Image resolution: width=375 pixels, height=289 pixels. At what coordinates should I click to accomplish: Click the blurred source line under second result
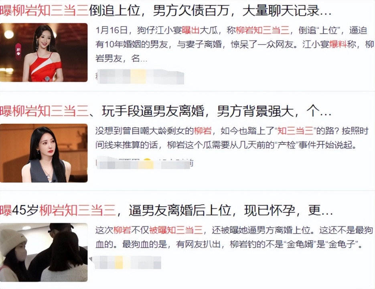click(x=144, y=163)
